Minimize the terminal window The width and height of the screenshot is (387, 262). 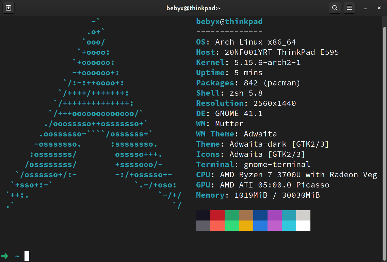click(366, 8)
